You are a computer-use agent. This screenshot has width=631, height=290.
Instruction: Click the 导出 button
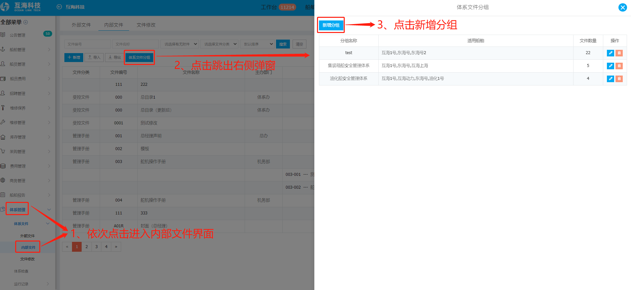coord(115,57)
